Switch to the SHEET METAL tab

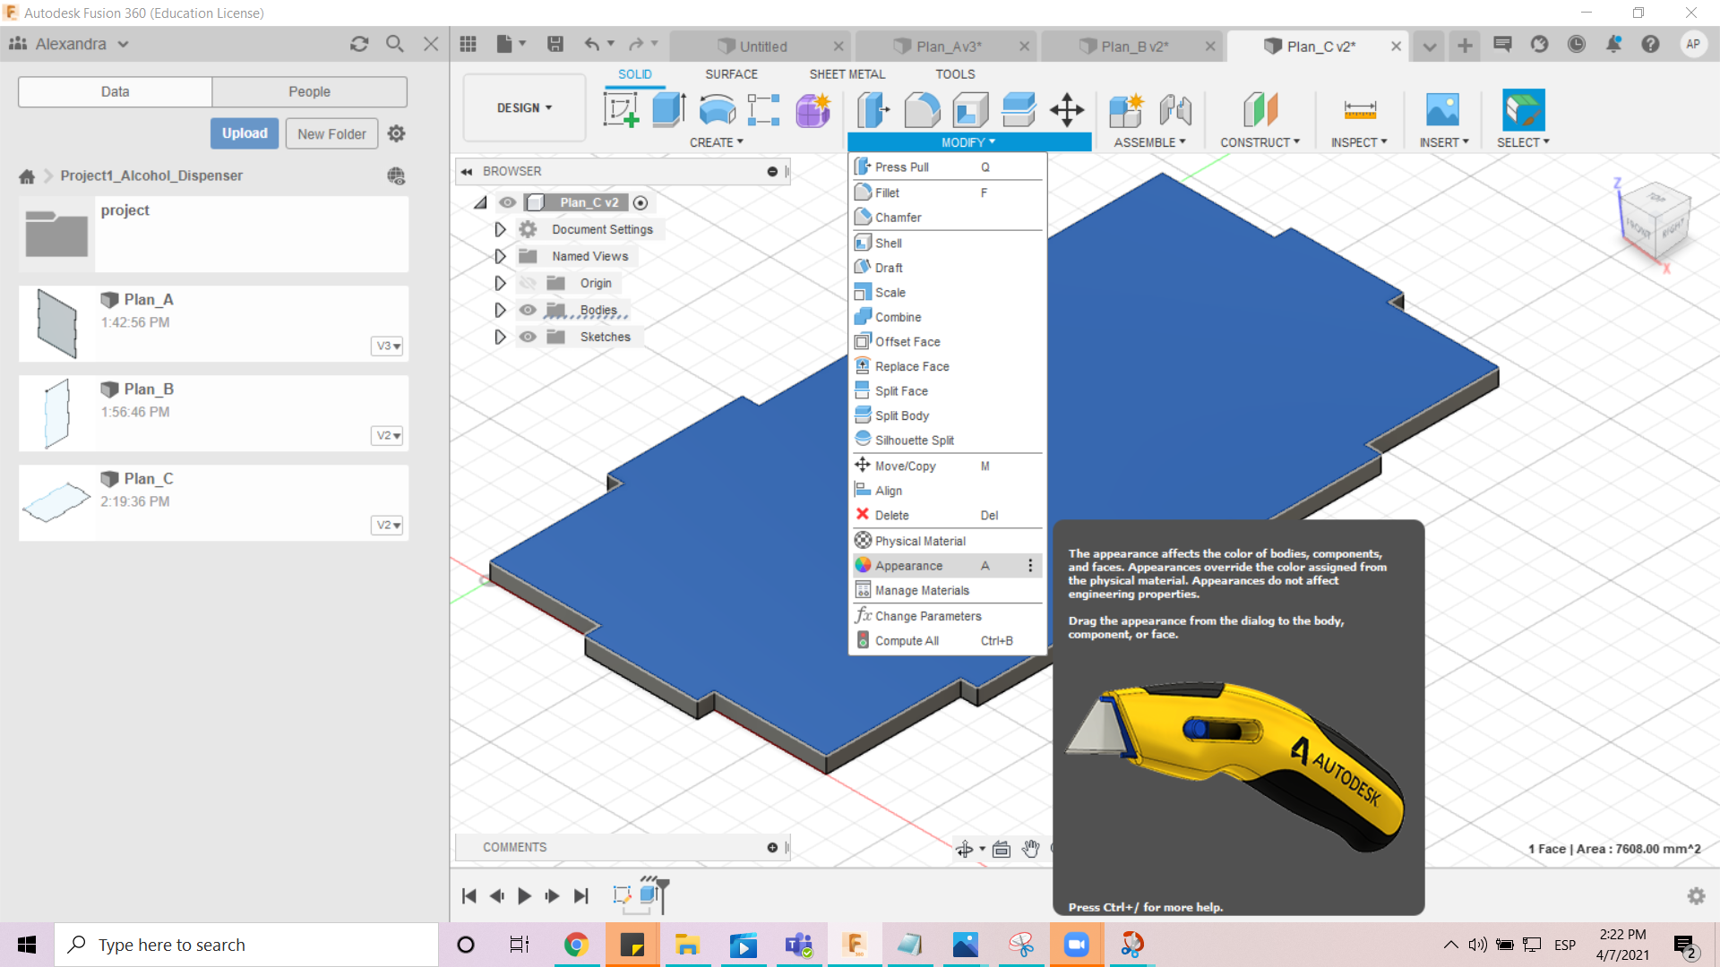(x=847, y=74)
